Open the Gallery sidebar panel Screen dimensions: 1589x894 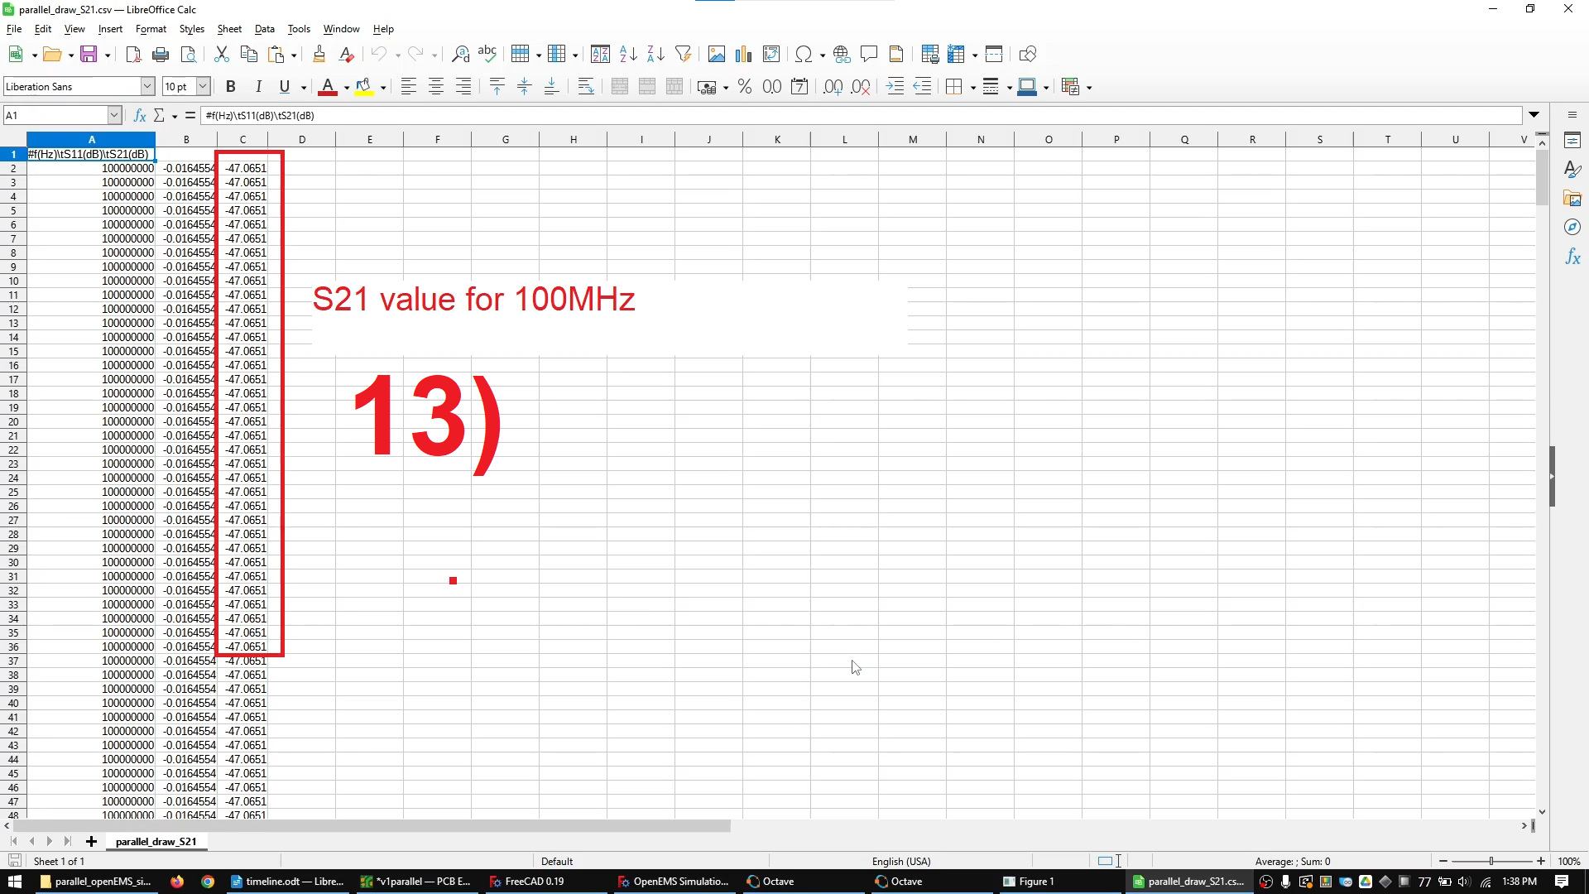click(x=1573, y=198)
